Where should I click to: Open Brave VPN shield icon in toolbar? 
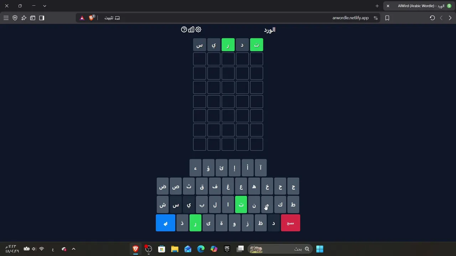pos(15,18)
